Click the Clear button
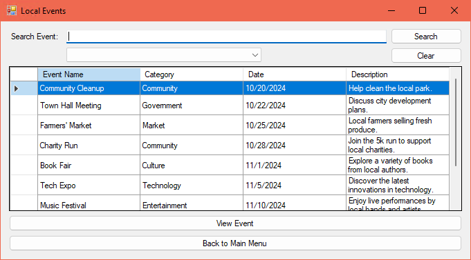This screenshot has height=260, width=471. point(426,56)
